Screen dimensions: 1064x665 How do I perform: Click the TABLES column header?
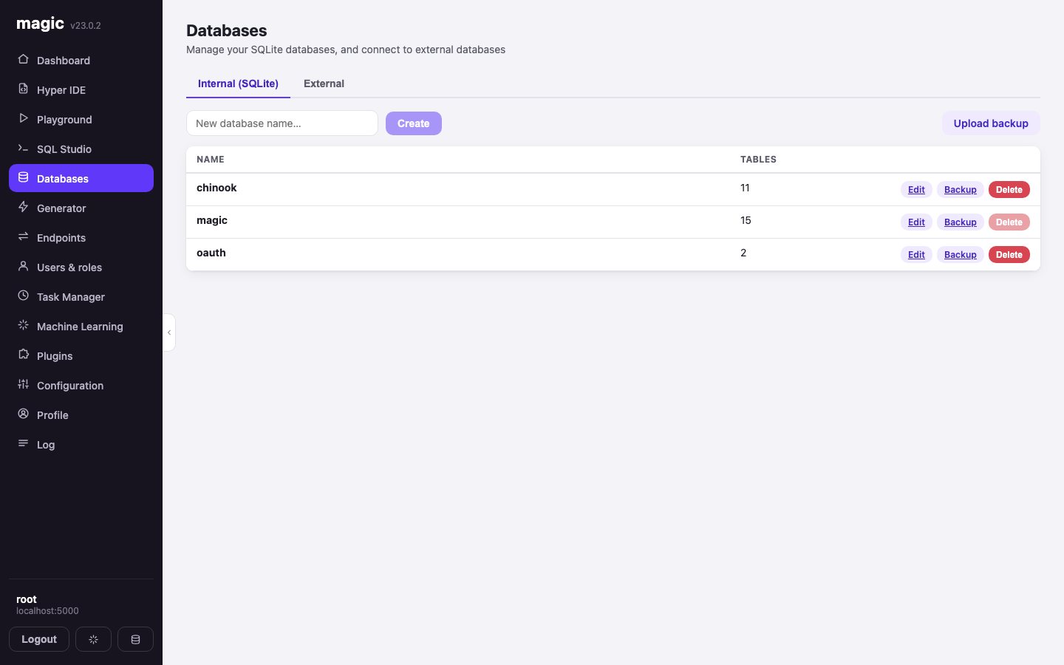(758, 160)
